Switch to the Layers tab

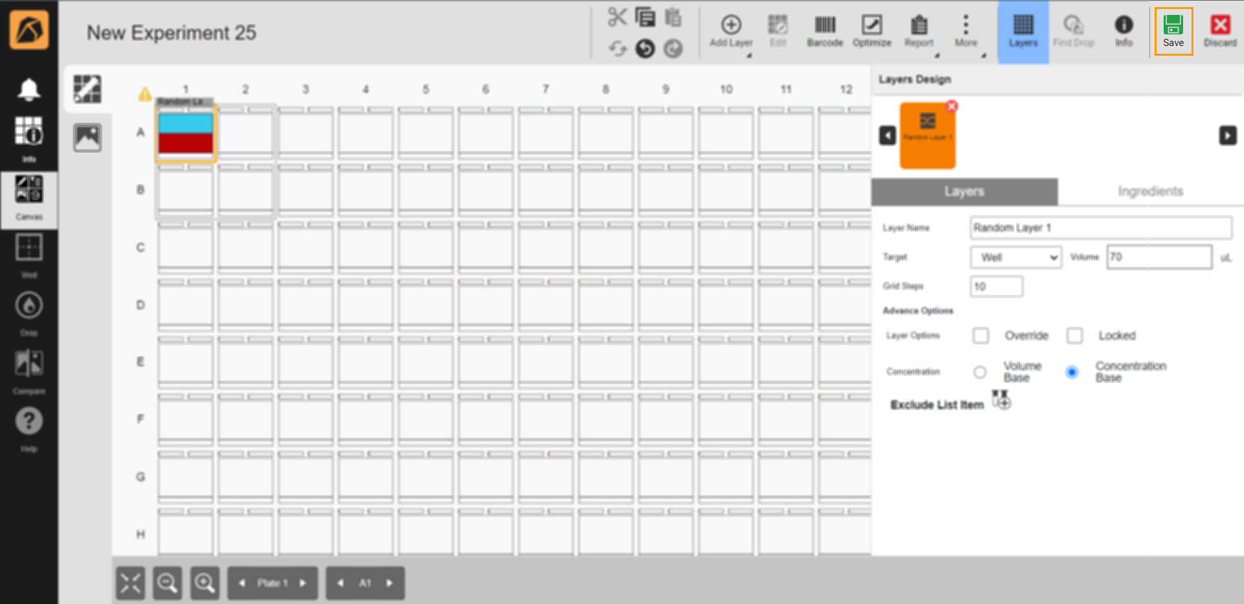(x=964, y=191)
